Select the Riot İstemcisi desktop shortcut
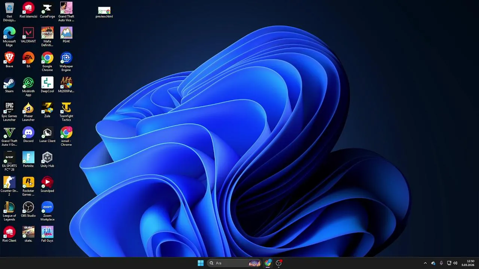The width and height of the screenshot is (479, 269). click(28, 10)
